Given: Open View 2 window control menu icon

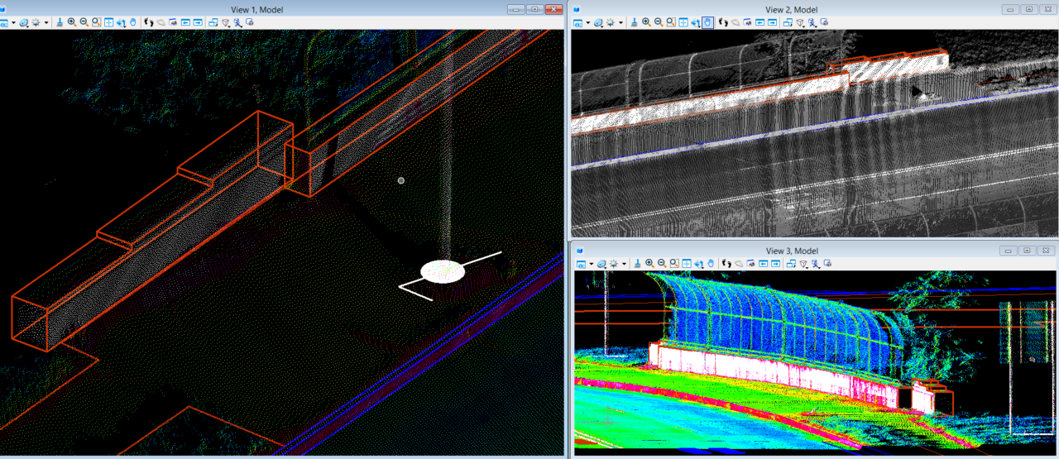Looking at the screenshot, I should pos(577,9).
